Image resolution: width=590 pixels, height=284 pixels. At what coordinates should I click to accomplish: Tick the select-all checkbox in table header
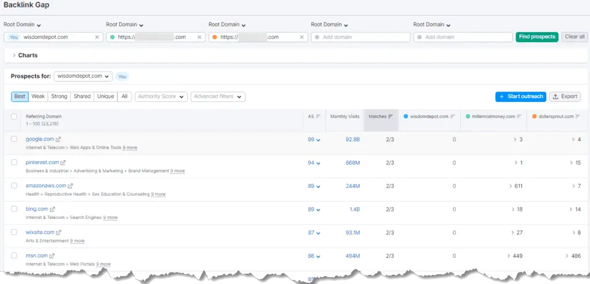tap(14, 116)
